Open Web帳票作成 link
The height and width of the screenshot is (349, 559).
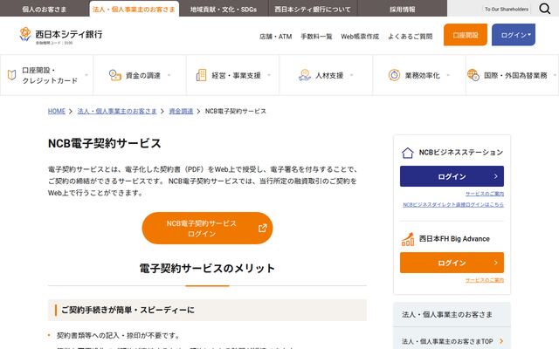tap(360, 37)
